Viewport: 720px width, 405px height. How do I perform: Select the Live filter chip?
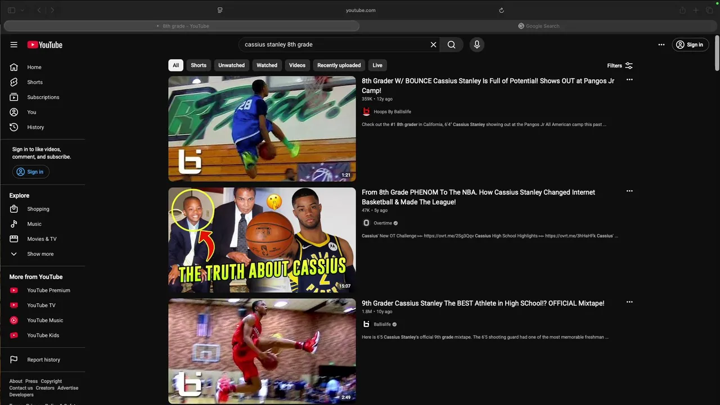(377, 65)
